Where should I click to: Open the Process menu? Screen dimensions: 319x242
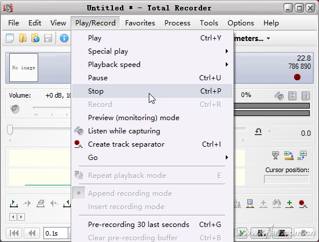pos(177,23)
